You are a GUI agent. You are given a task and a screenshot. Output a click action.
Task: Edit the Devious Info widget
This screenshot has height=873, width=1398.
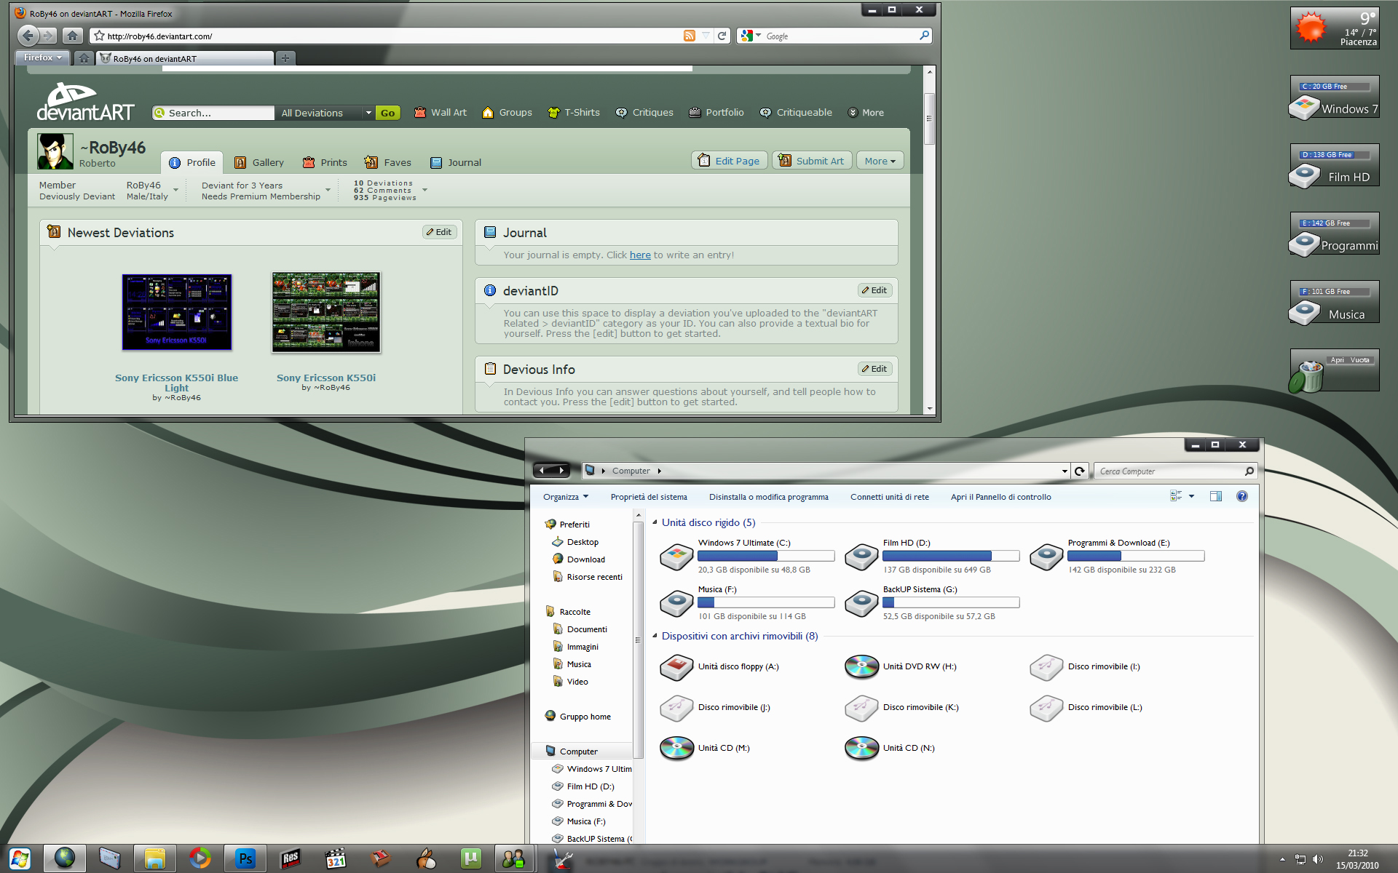pyautogui.click(x=875, y=369)
